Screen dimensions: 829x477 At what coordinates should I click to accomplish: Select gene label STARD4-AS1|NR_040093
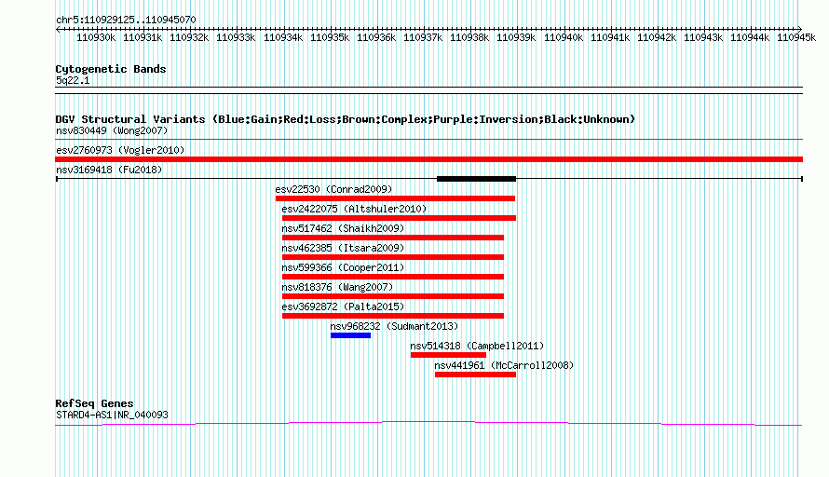112,416
